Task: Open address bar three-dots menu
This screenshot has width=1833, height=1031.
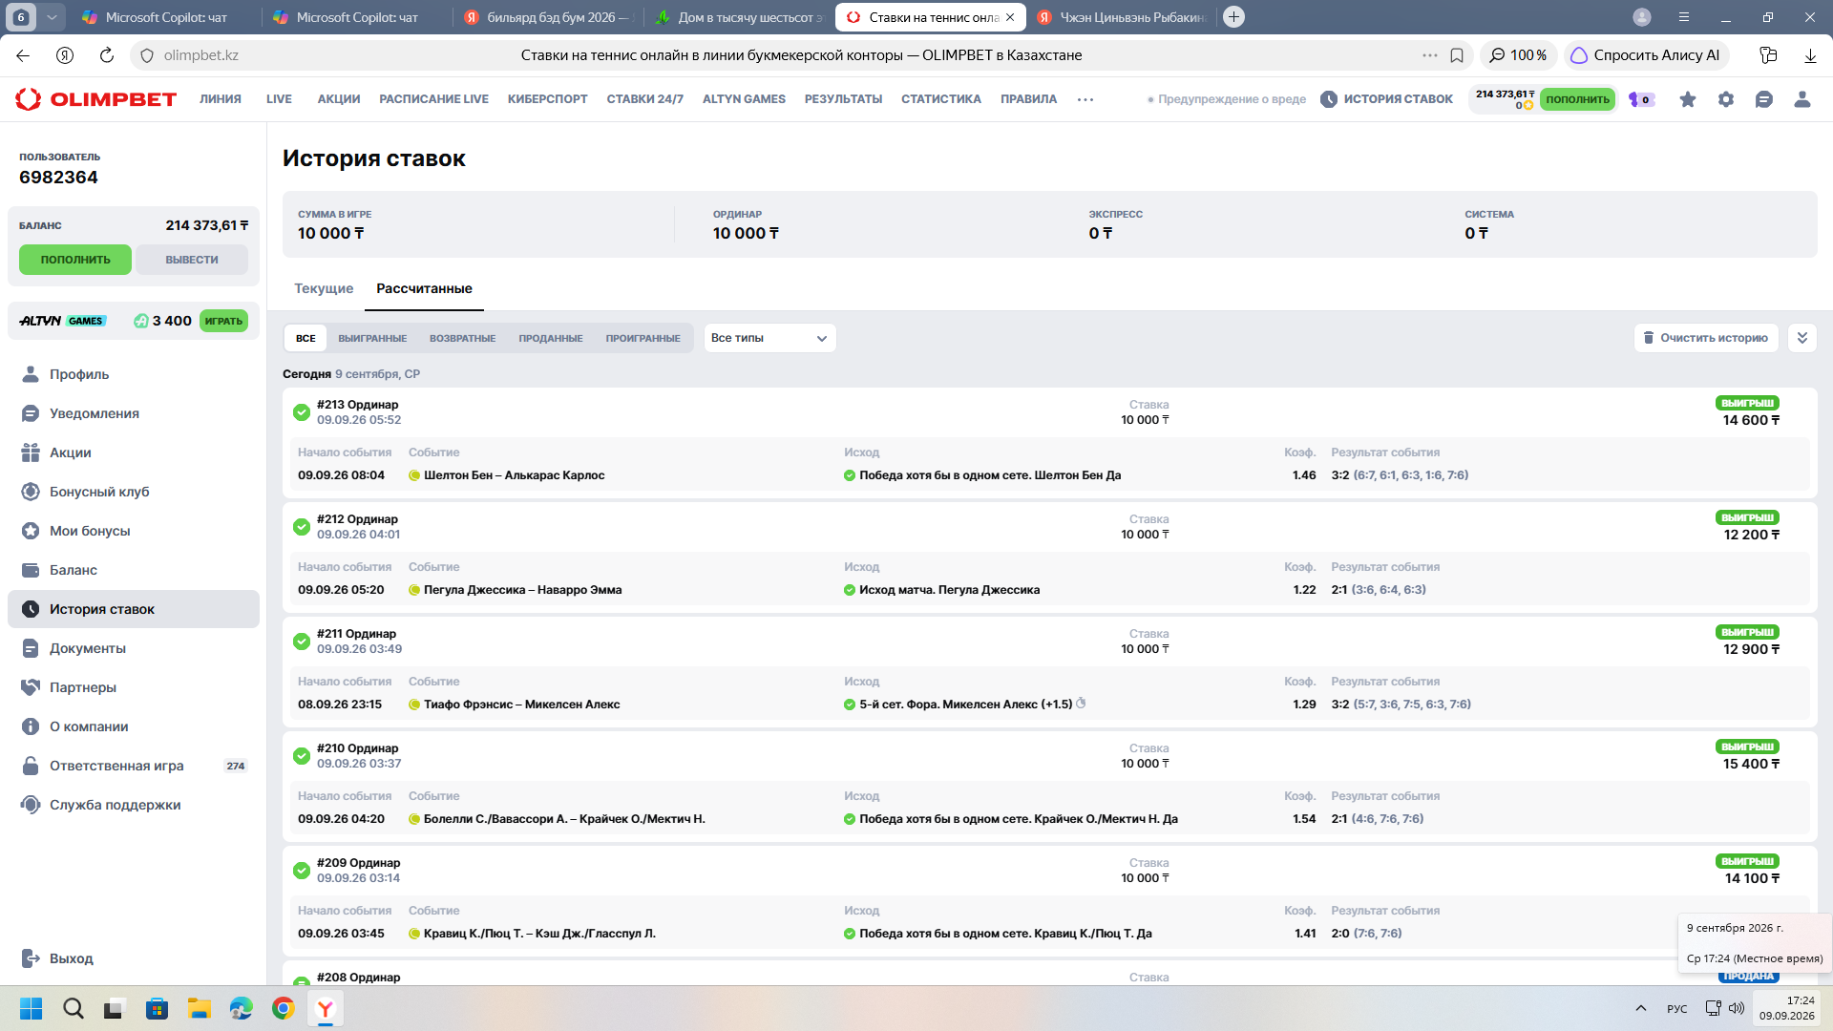Action: [1429, 55]
